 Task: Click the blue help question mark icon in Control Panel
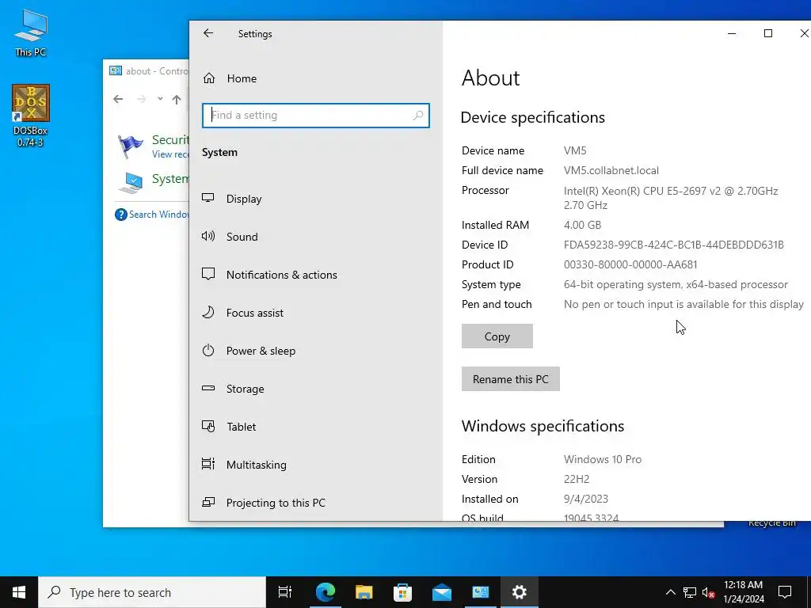tap(120, 215)
